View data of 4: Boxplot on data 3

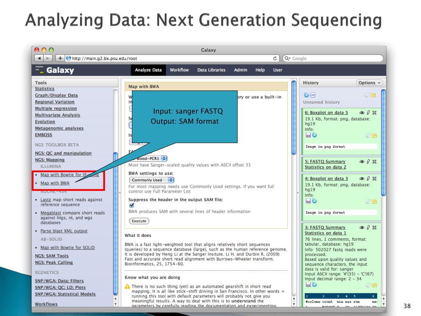pos(362,179)
